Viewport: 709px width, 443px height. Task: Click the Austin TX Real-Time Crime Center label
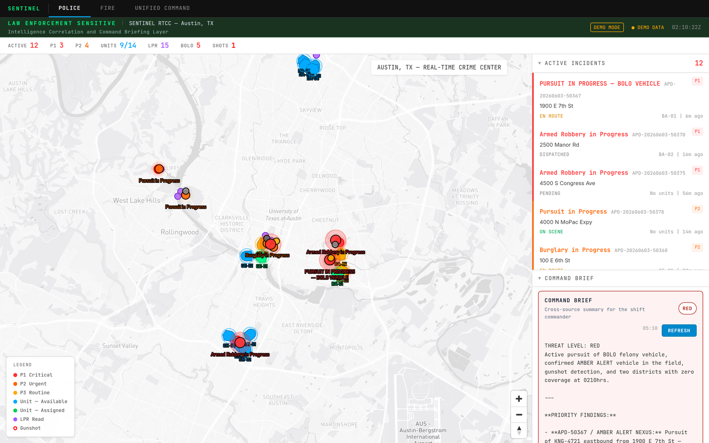click(439, 67)
